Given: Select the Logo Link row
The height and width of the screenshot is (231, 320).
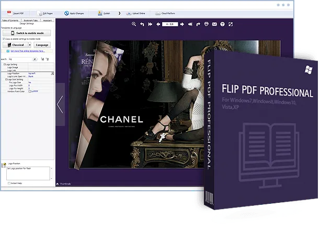Looking at the screenshot, I should (28, 71).
